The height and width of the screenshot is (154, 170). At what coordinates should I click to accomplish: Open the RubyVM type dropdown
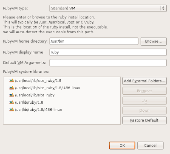108,8
